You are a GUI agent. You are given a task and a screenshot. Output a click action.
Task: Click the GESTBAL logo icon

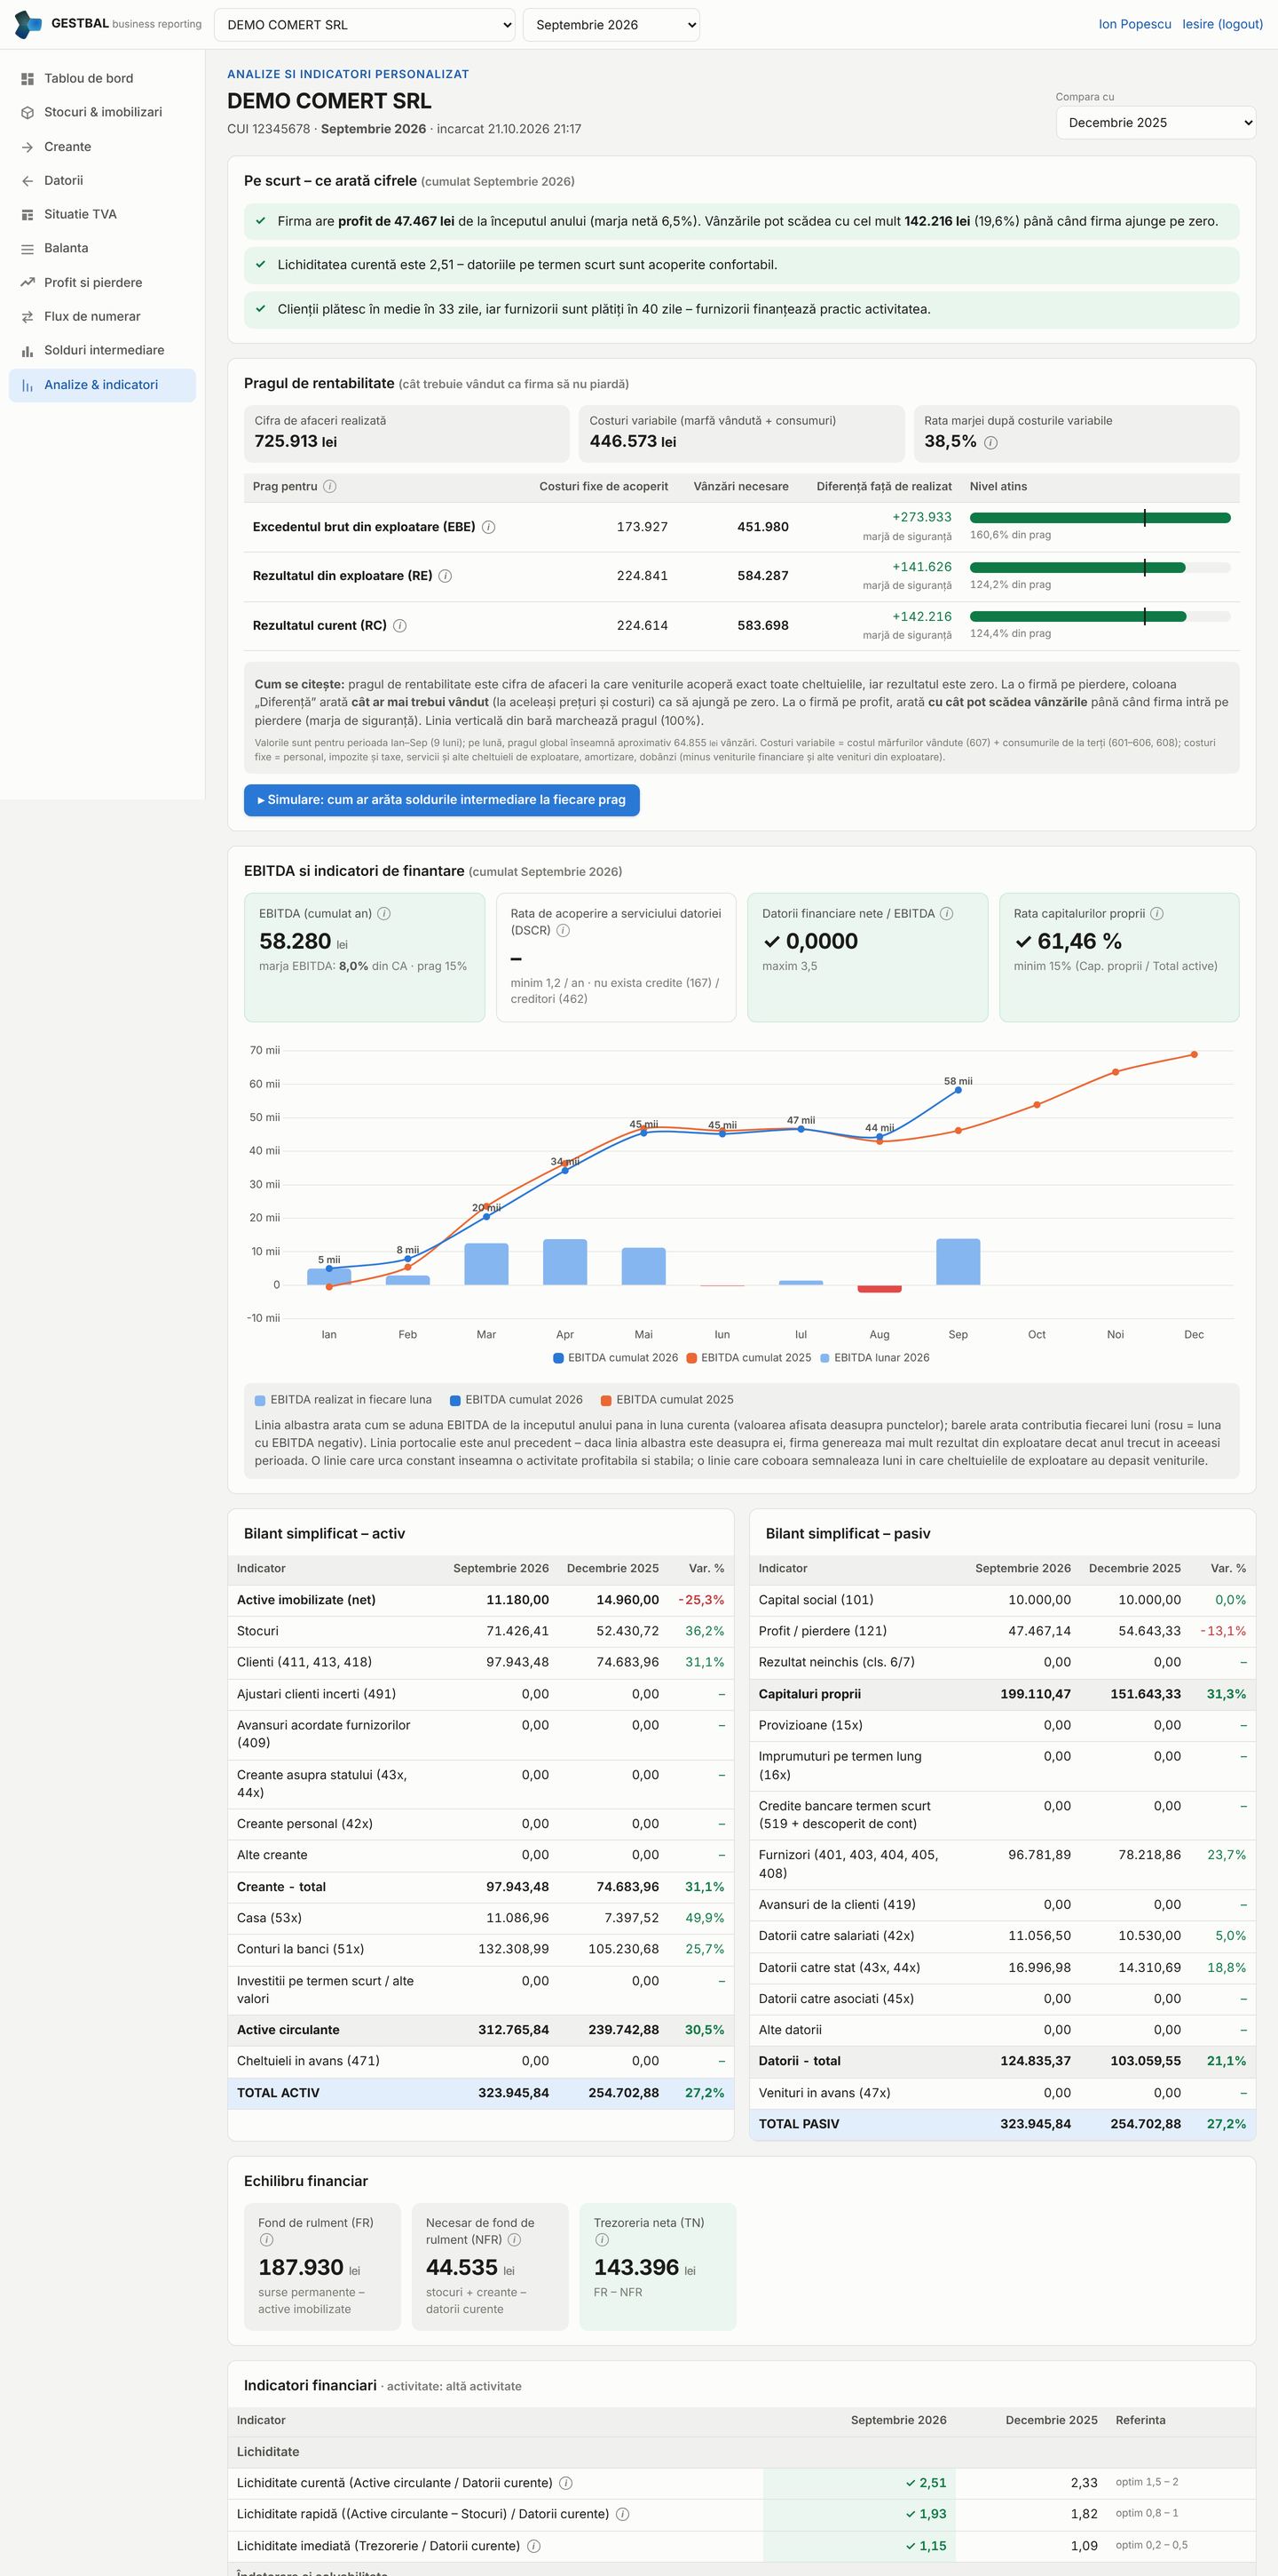click(28, 24)
